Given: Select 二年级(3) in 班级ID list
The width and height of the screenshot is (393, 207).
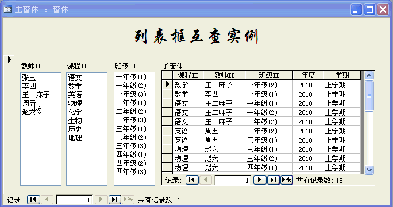Looking at the screenshot, I should tap(131, 120).
